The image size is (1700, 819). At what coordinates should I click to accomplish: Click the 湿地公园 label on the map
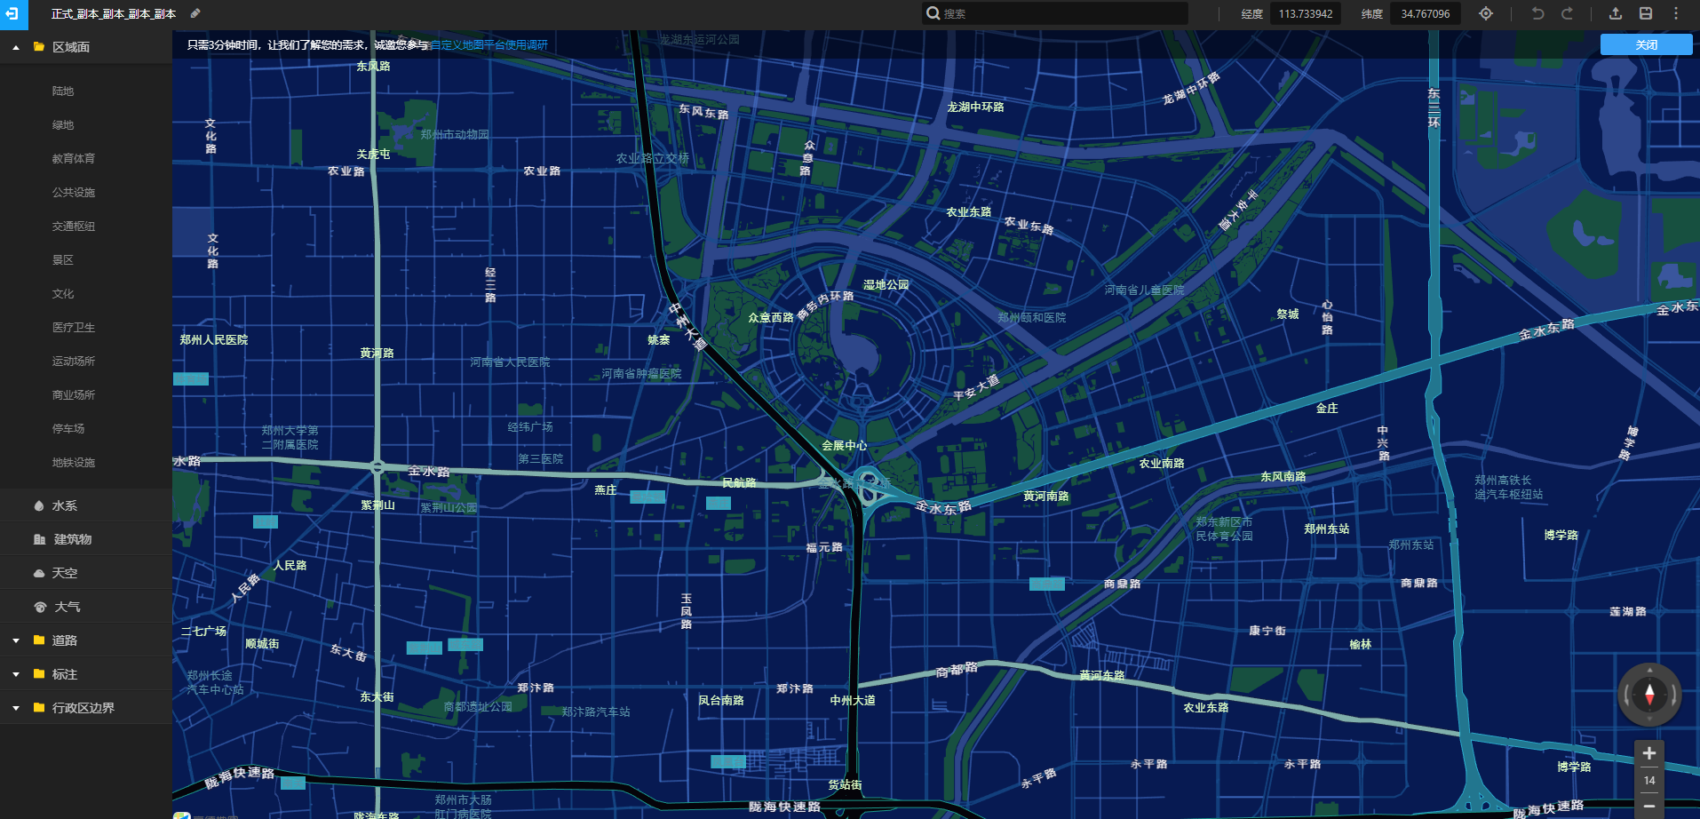(x=886, y=284)
